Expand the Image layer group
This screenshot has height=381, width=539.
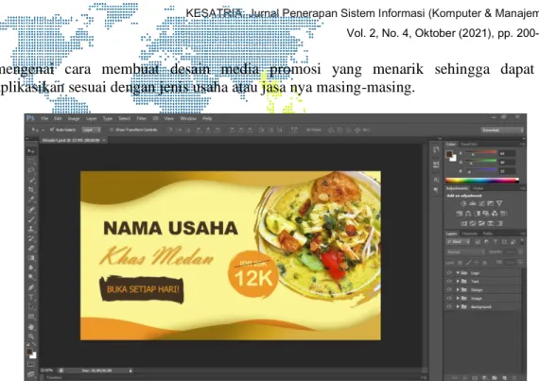(458, 298)
